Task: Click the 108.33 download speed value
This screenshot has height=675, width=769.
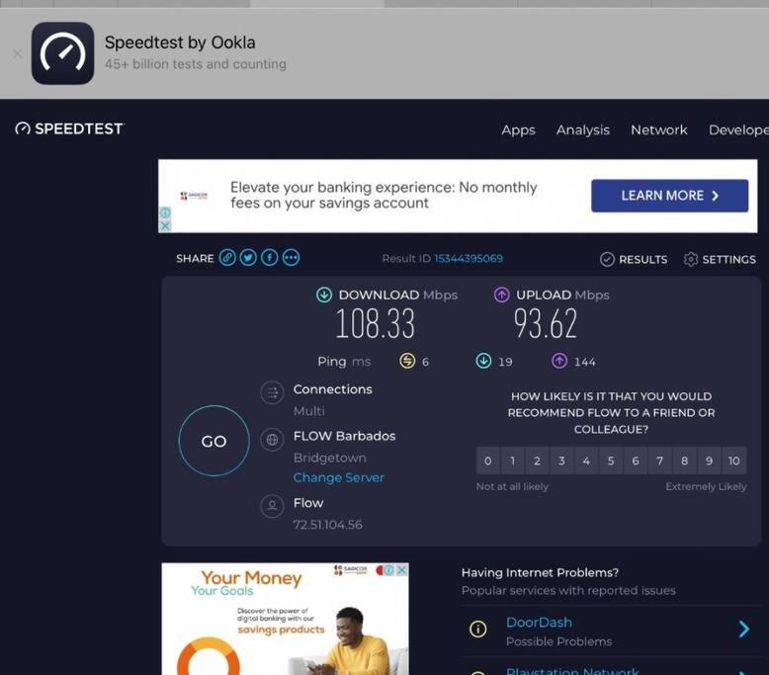Action: coord(376,323)
